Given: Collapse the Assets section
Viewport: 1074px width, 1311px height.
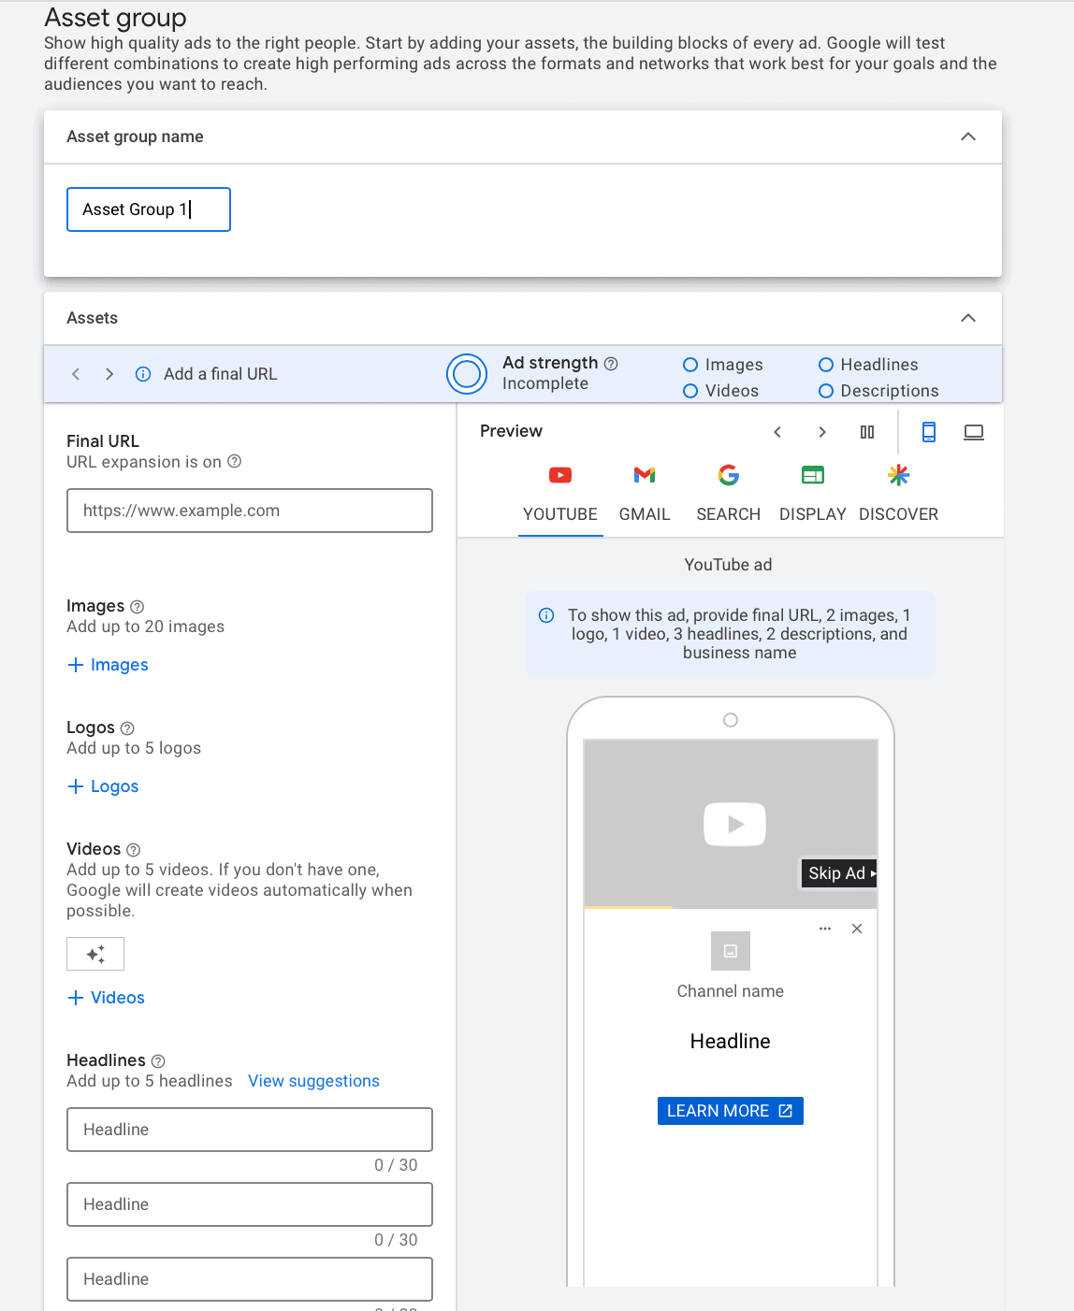Looking at the screenshot, I should coord(968,318).
